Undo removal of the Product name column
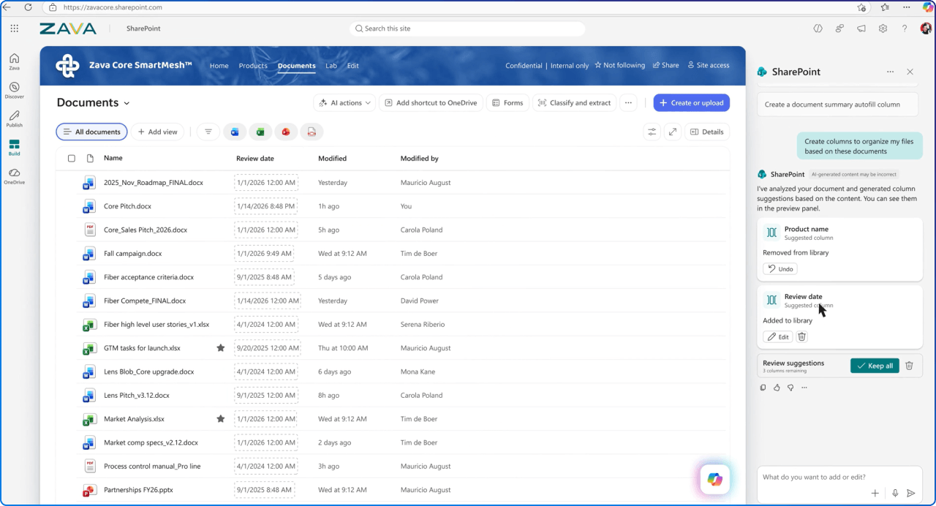Image resolution: width=936 pixels, height=506 pixels. coord(780,268)
